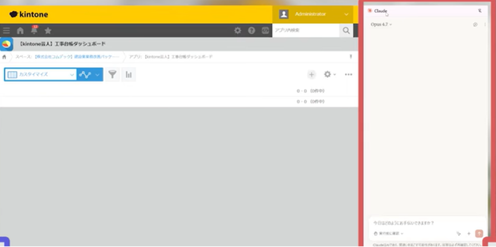Open the bookmarks star icon
Image resolution: width=496 pixels, height=247 pixels.
click(x=48, y=31)
